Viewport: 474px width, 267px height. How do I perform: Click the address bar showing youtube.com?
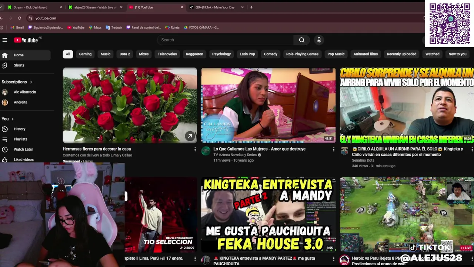point(222,18)
